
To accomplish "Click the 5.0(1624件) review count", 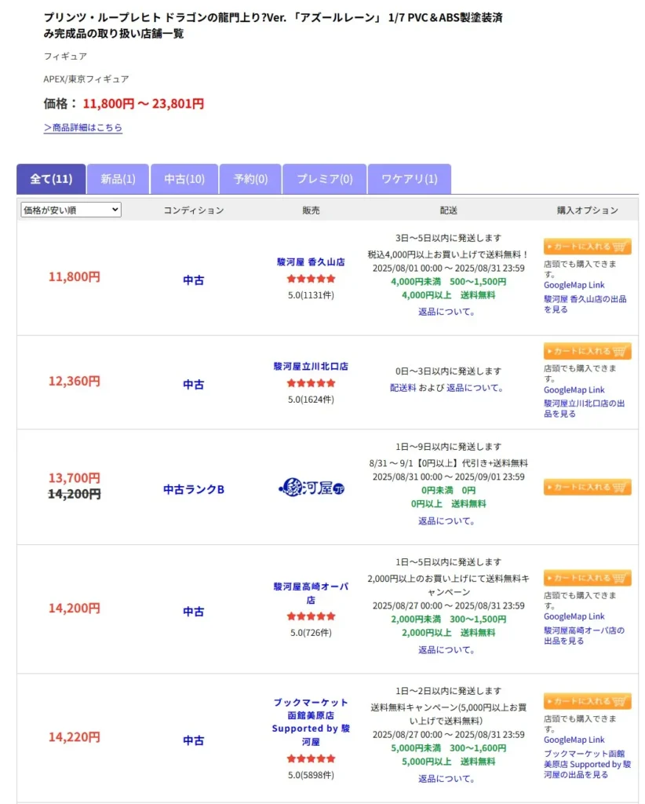I will [311, 400].
